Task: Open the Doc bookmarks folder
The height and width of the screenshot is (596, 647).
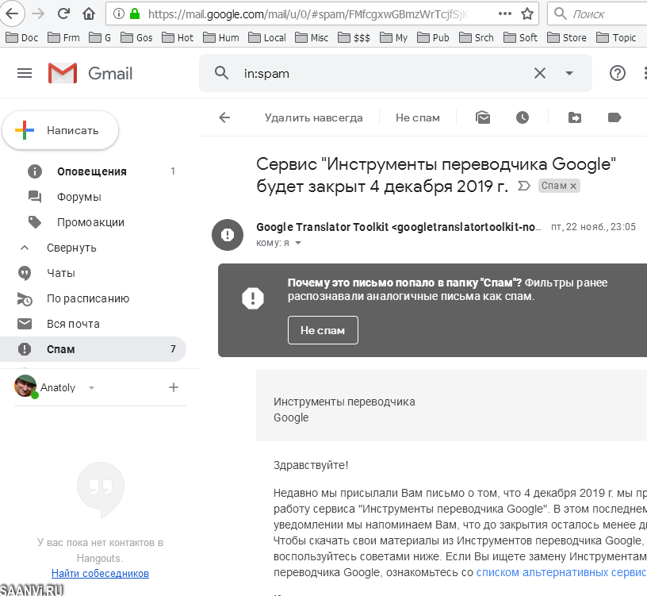Action: click(22, 37)
